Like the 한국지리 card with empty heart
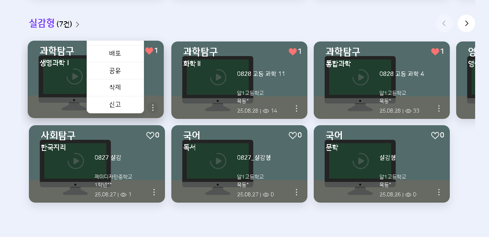 click(150, 135)
